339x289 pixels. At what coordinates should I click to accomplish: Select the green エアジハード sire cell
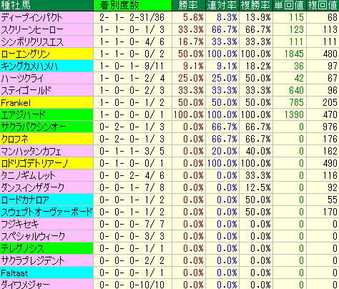[46, 114]
